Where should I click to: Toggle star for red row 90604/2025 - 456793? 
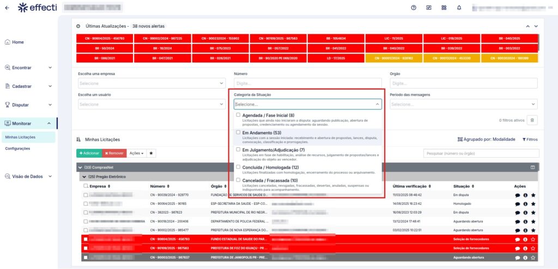[x=533, y=239]
